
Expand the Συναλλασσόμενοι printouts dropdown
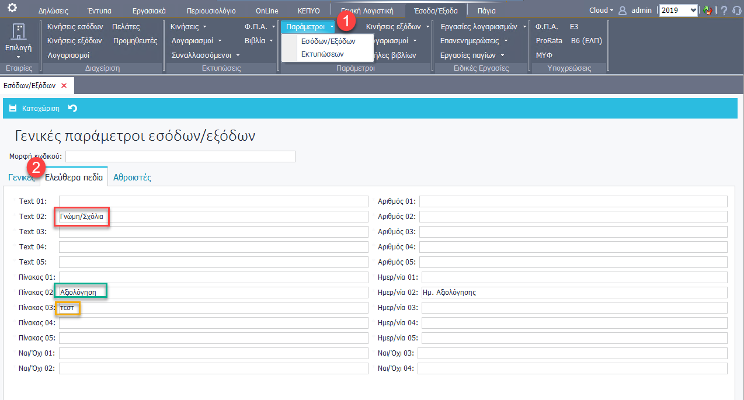point(206,55)
